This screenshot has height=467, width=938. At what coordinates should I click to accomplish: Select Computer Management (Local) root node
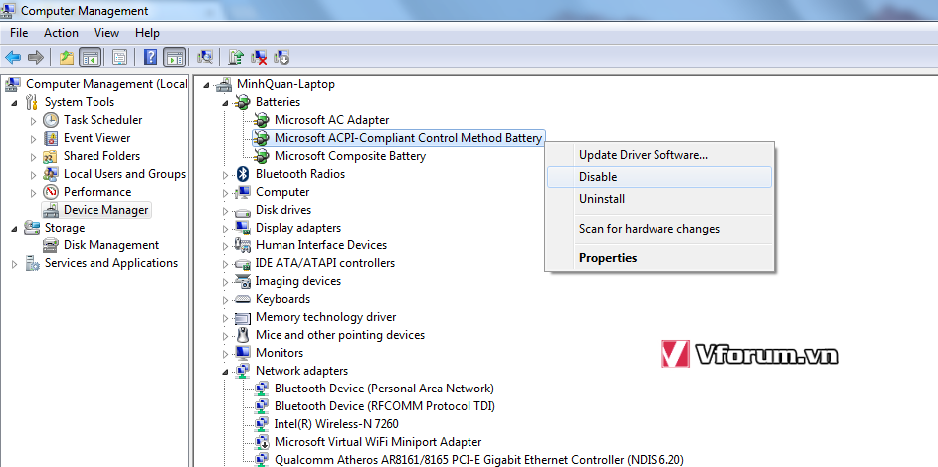pyautogui.click(x=106, y=84)
